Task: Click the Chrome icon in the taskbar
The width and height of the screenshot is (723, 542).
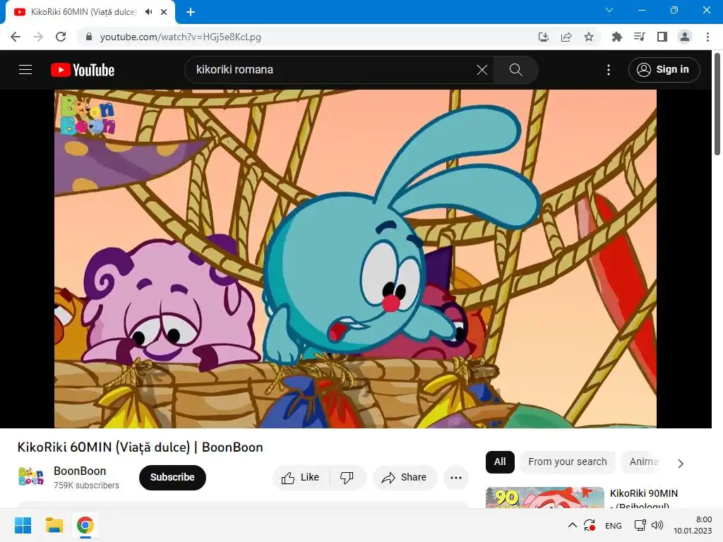Action: tap(85, 525)
